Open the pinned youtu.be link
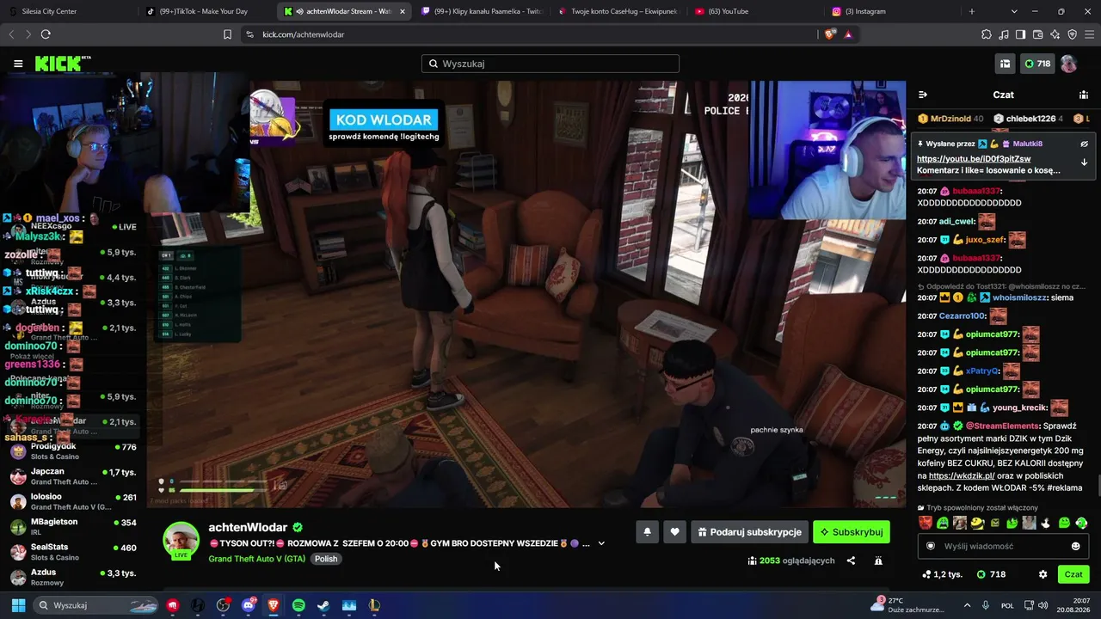The image size is (1101, 619). point(974,159)
